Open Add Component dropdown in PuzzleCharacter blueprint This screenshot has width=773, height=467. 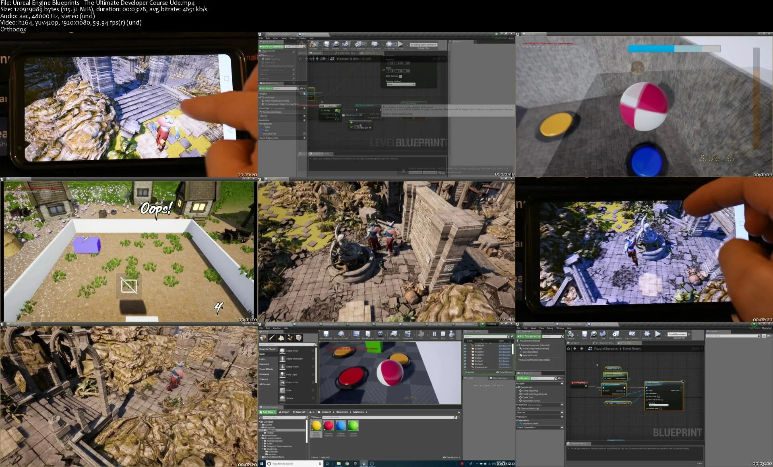click(x=529, y=336)
